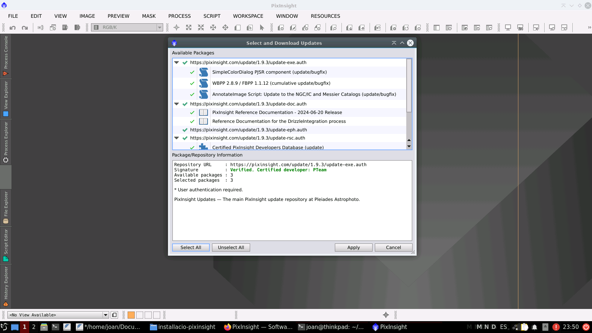The width and height of the screenshot is (592, 333).
Task: Click the Undo arrow in toolbar
Action: [x=13, y=28]
